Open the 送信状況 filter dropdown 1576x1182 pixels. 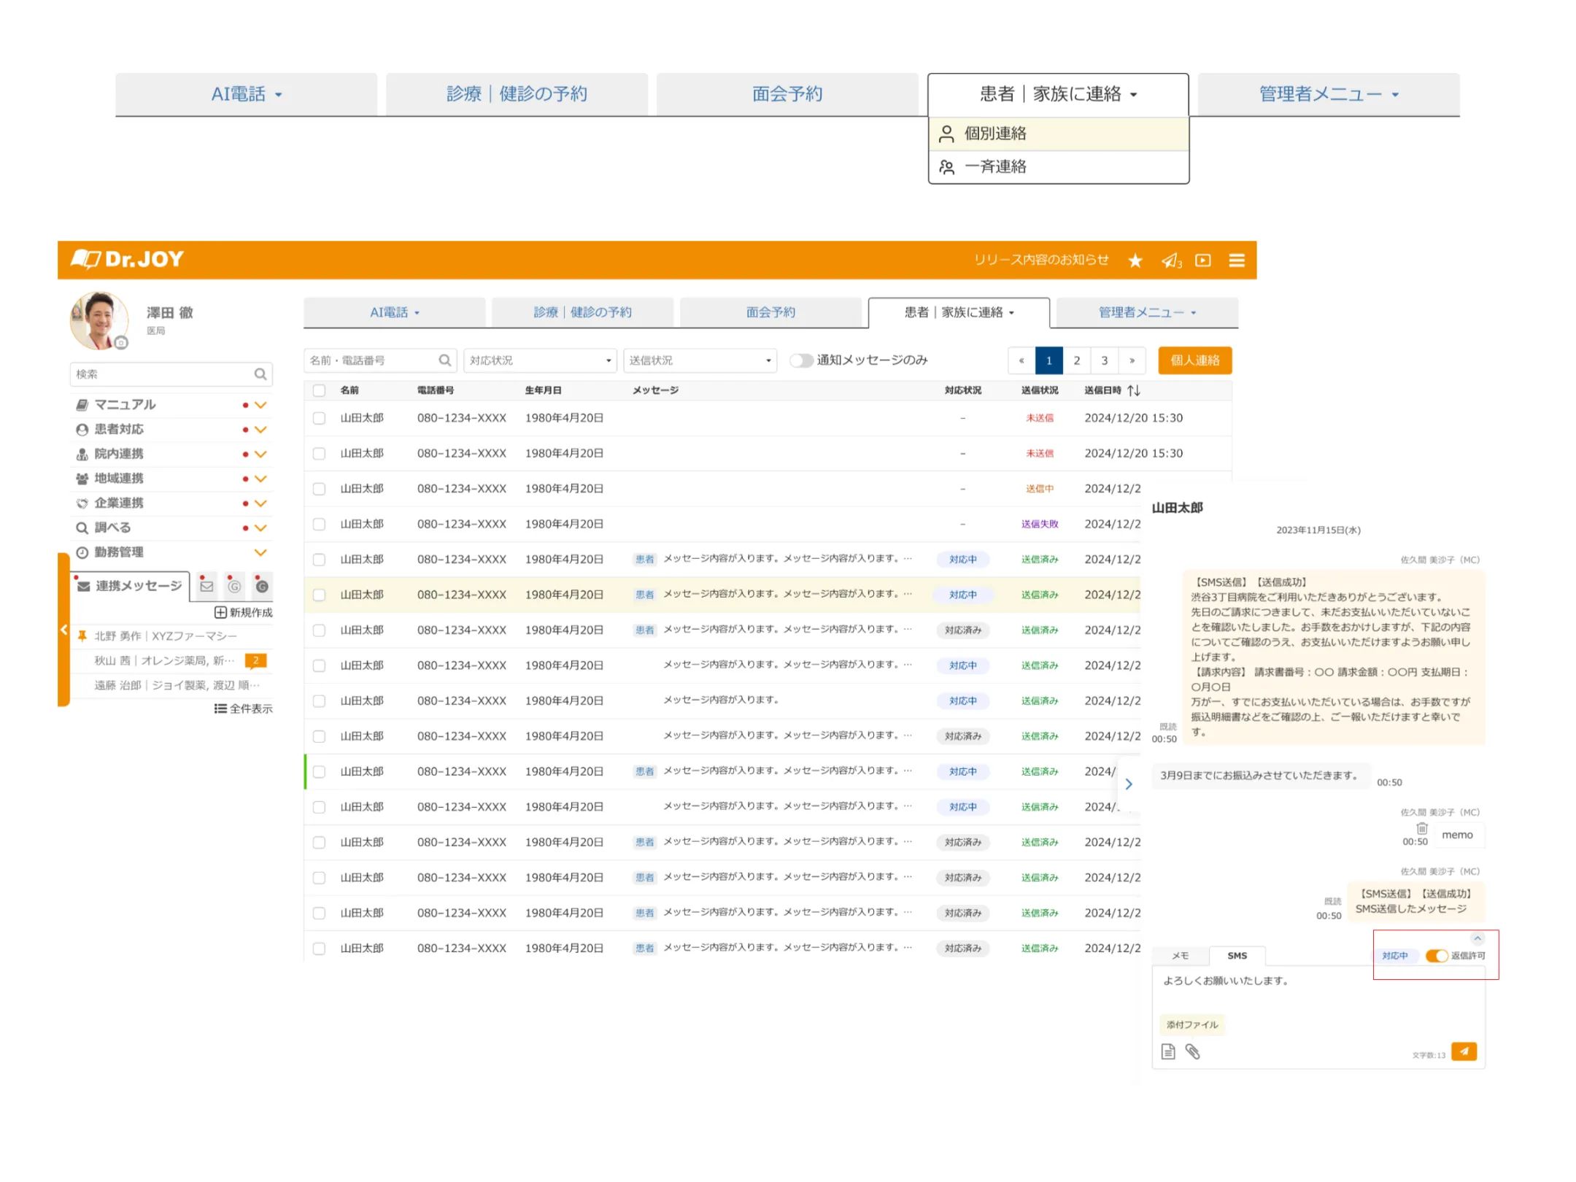click(x=700, y=360)
